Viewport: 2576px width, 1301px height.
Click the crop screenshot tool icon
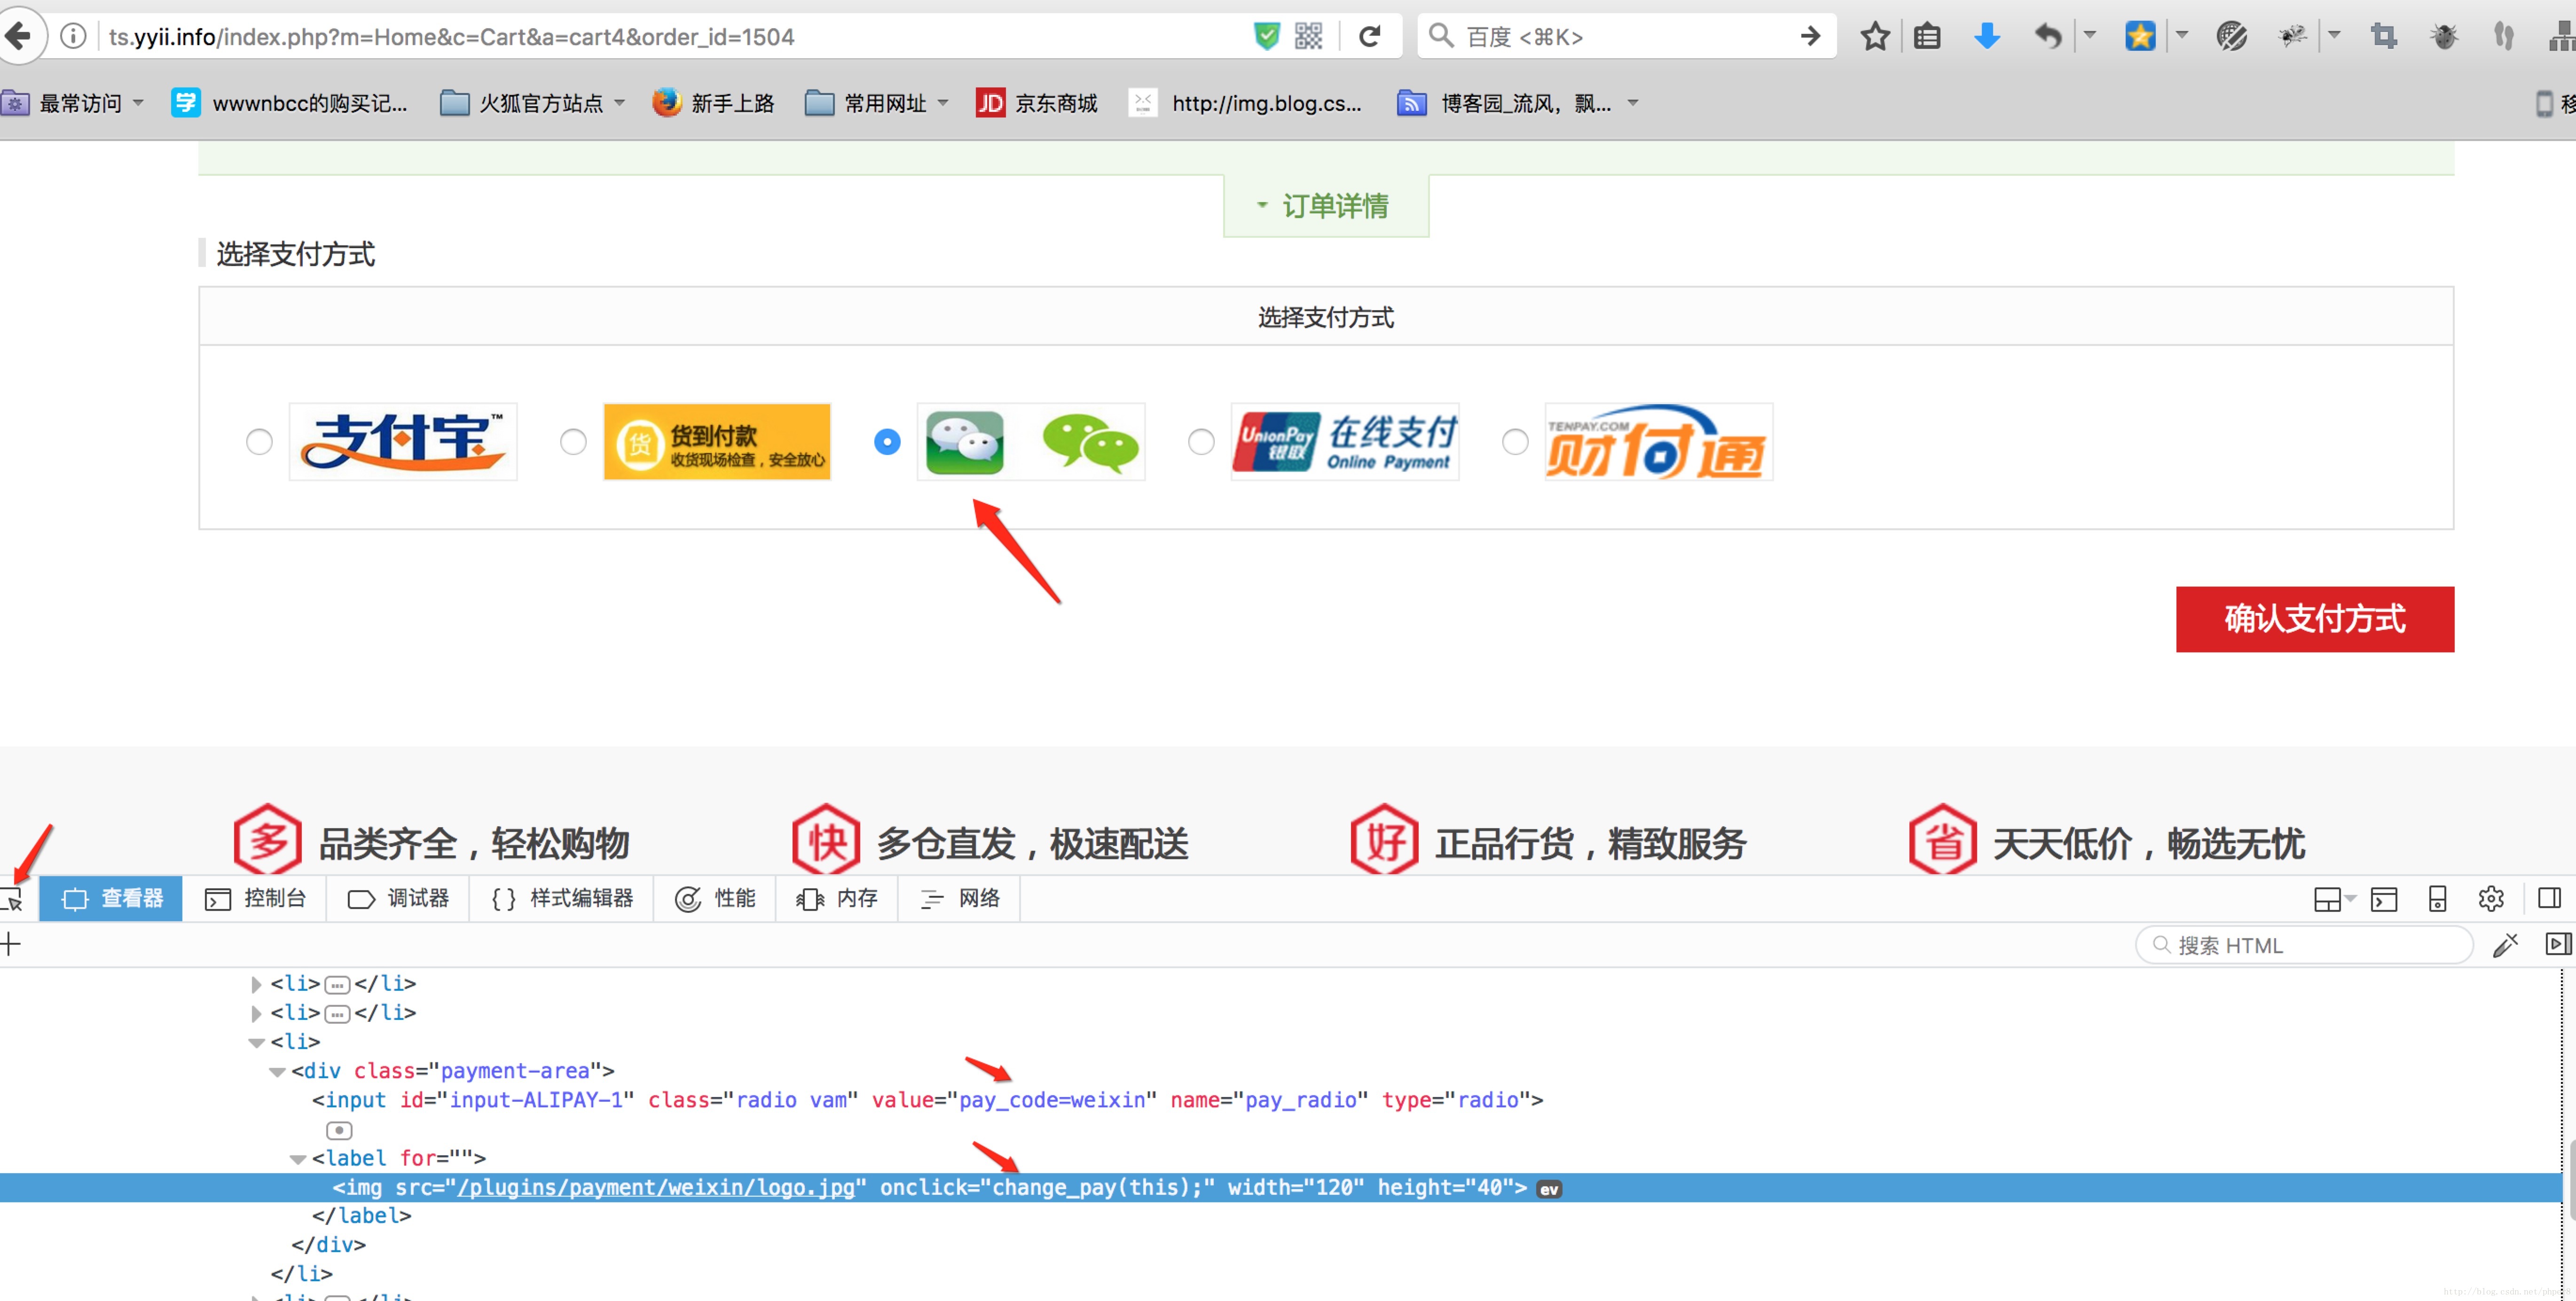(x=2384, y=37)
